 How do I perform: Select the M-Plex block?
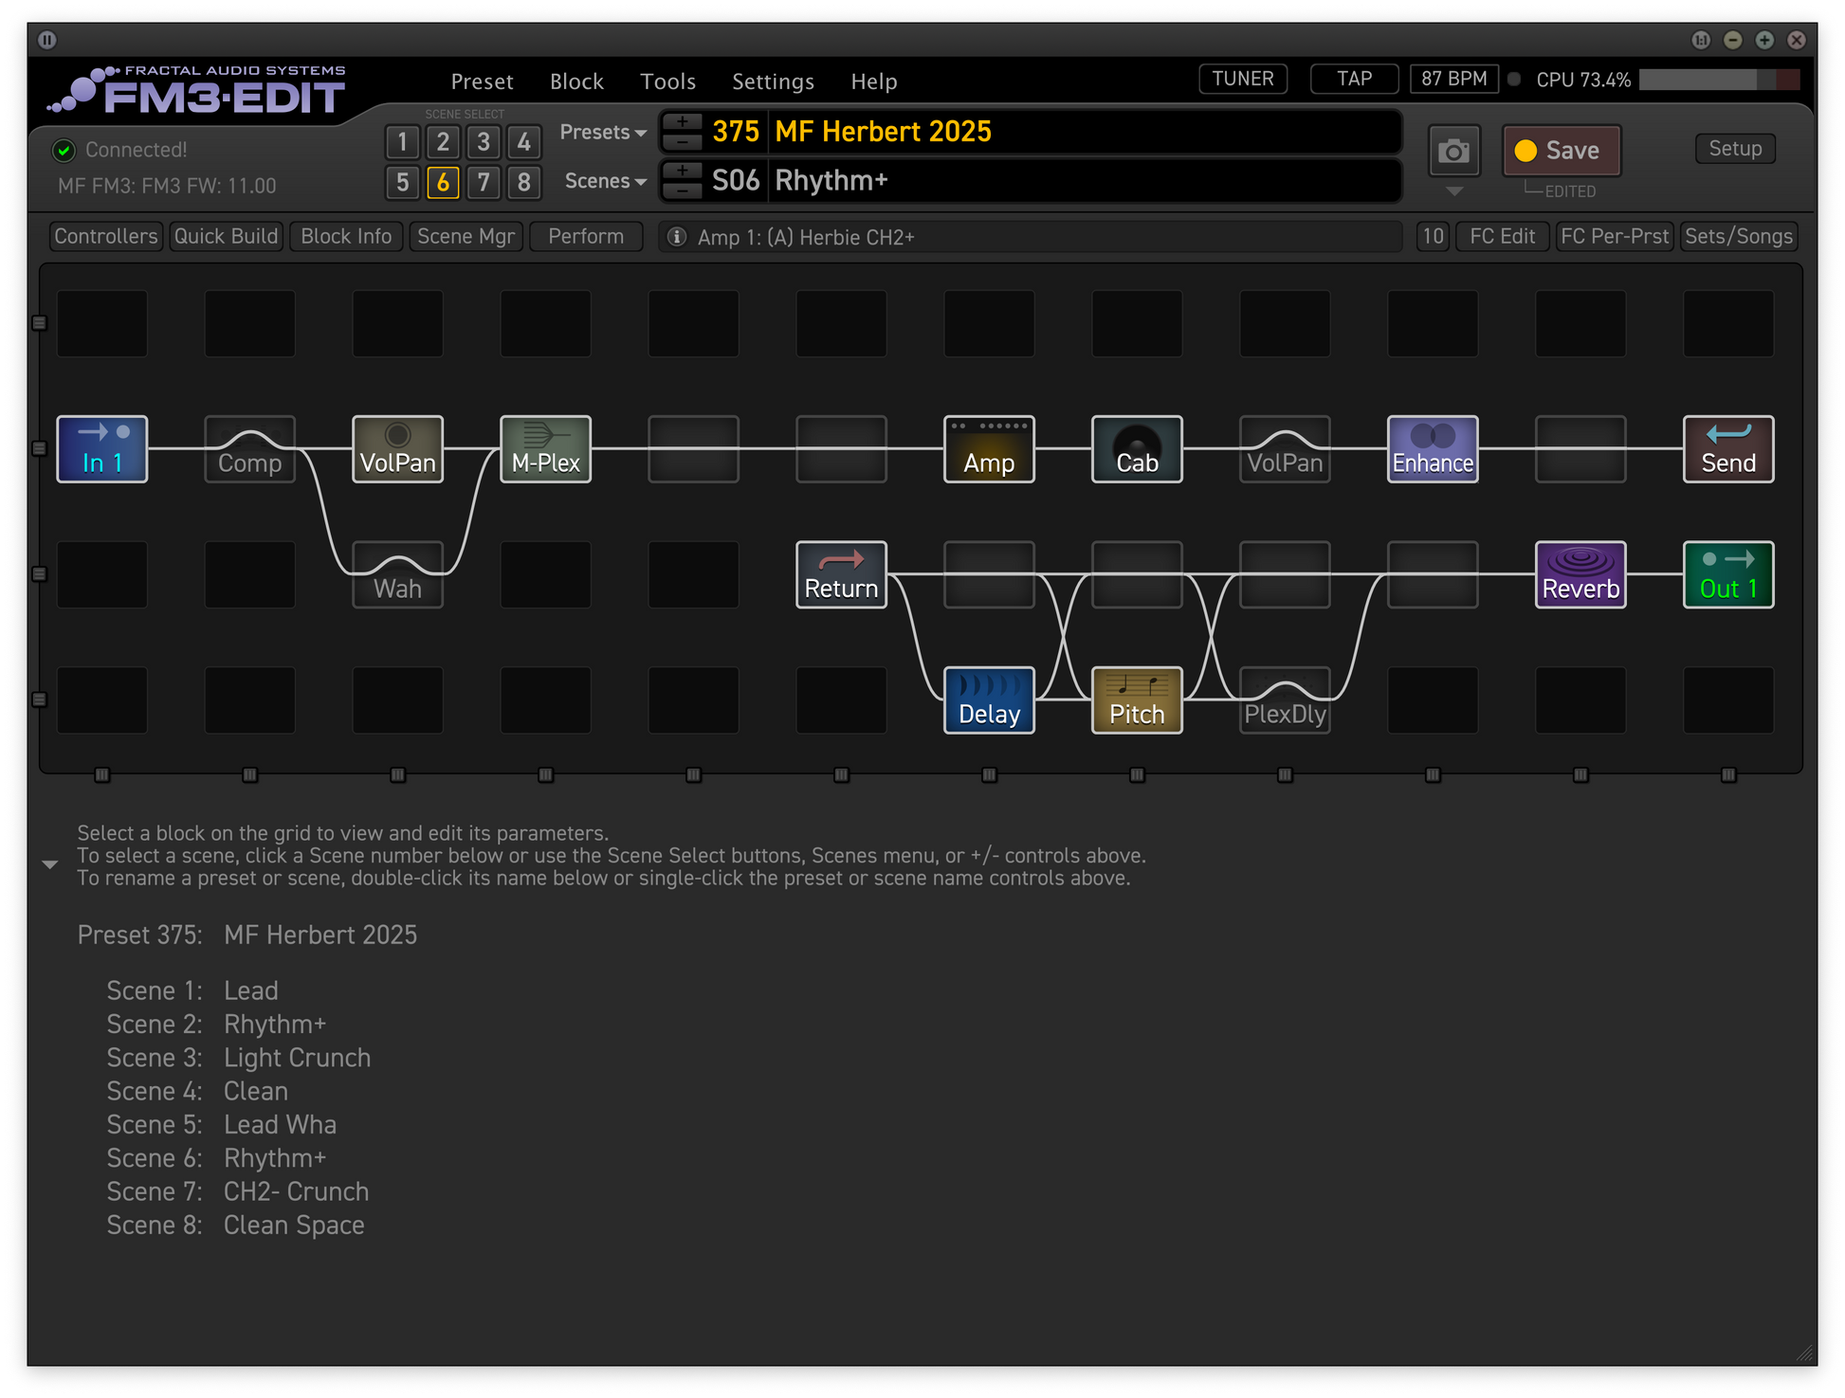pyautogui.click(x=545, y=449)
